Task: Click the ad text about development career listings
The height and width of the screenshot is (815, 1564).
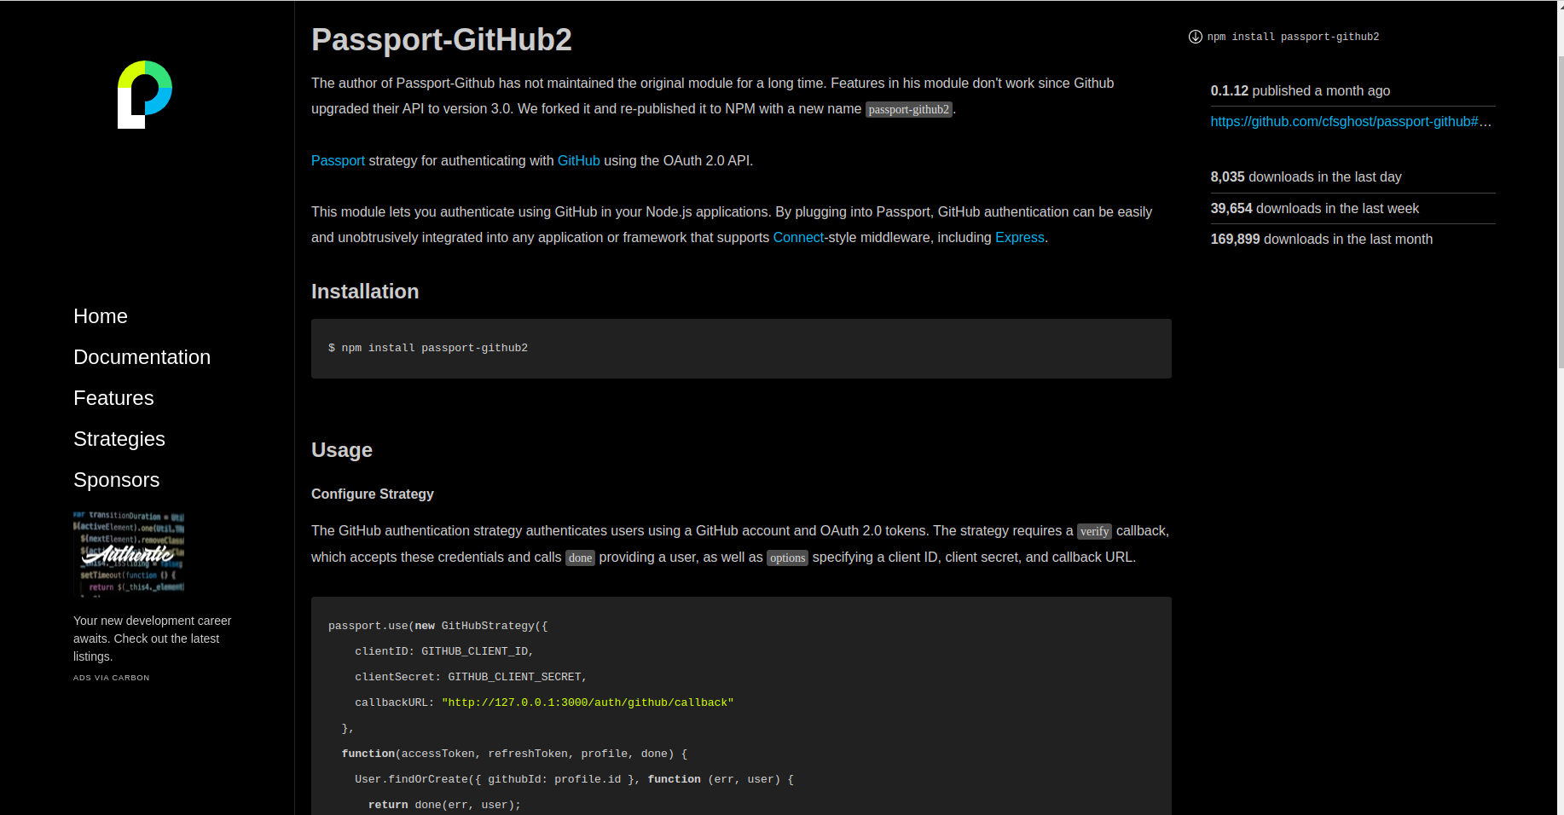Action: (x=152, y=639)
